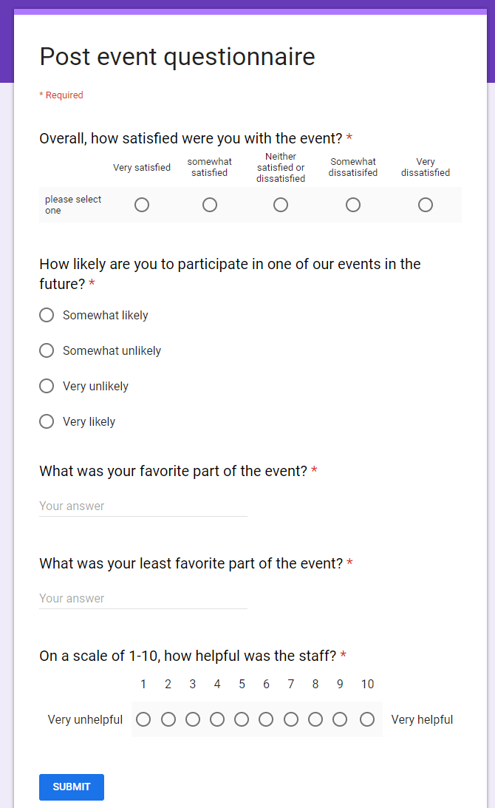Rate staff helpfulness as 1
Screen dimensions: 495x808
pos(143,719)
